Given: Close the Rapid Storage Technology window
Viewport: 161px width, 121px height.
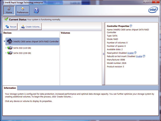Looking at the screenshot, I should (156, 2).
